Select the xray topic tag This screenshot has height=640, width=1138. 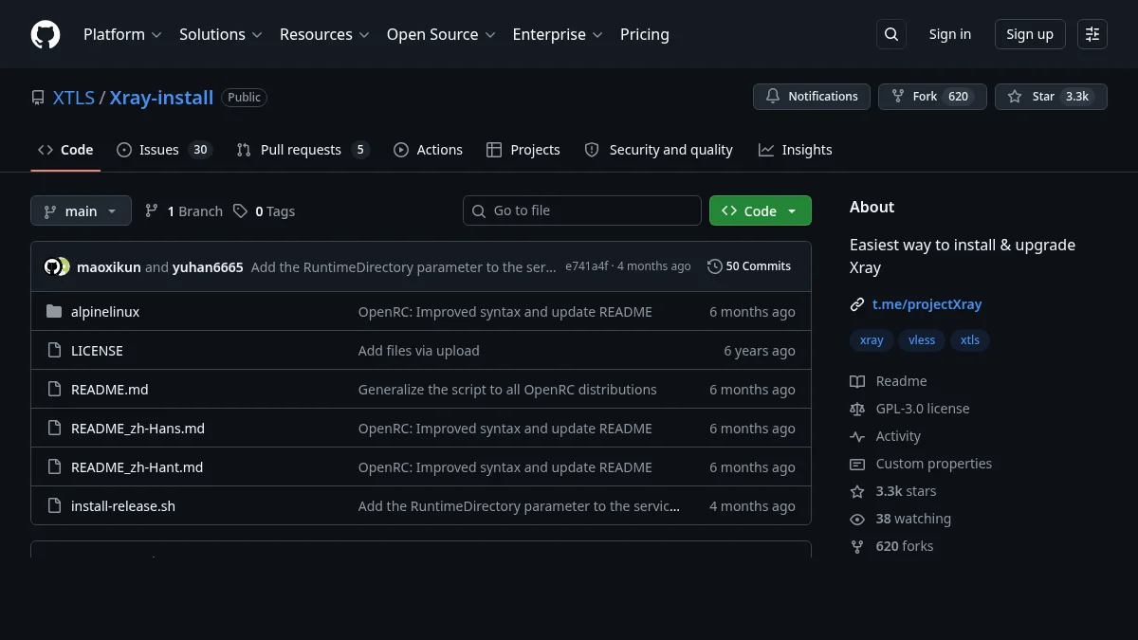click(872, 340)
